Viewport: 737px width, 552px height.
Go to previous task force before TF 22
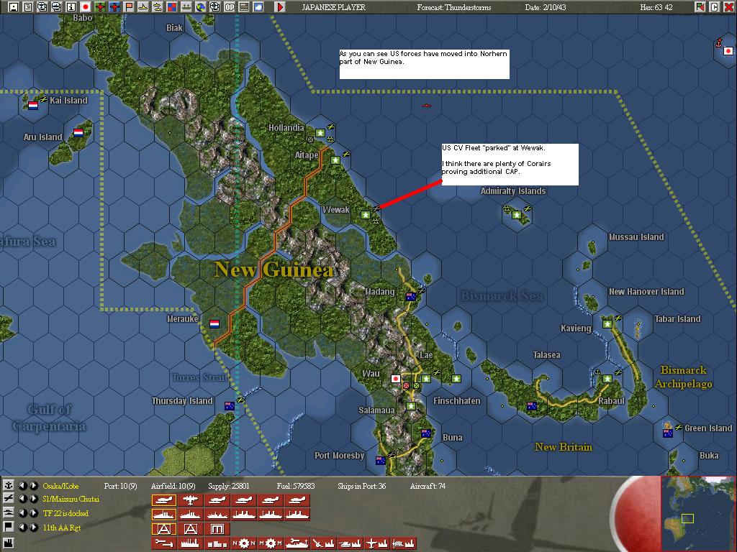pyautogui.click(x=23, y=513)
